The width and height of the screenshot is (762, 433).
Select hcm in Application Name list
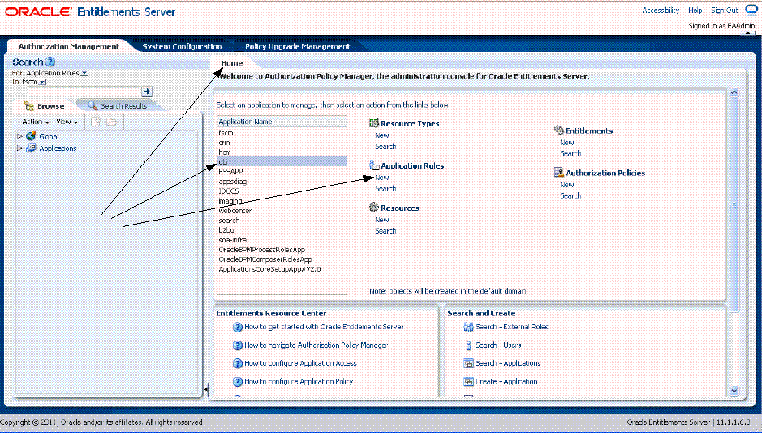tap(282, 152)
